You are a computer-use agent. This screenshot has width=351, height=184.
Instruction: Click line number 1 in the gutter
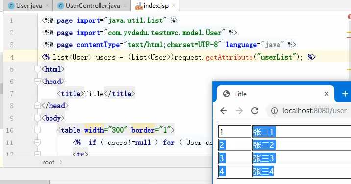pyautogui.click(x=12, y=20)
